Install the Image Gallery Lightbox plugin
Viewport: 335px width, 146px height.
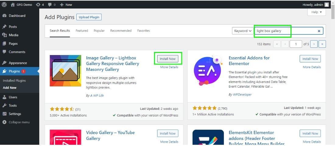168,59
